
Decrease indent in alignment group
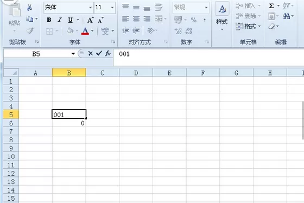[x=125, y=30]
